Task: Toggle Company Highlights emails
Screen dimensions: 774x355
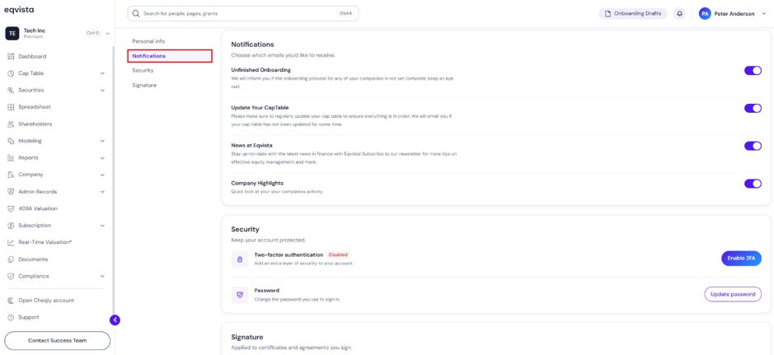Action: (753, 184)
